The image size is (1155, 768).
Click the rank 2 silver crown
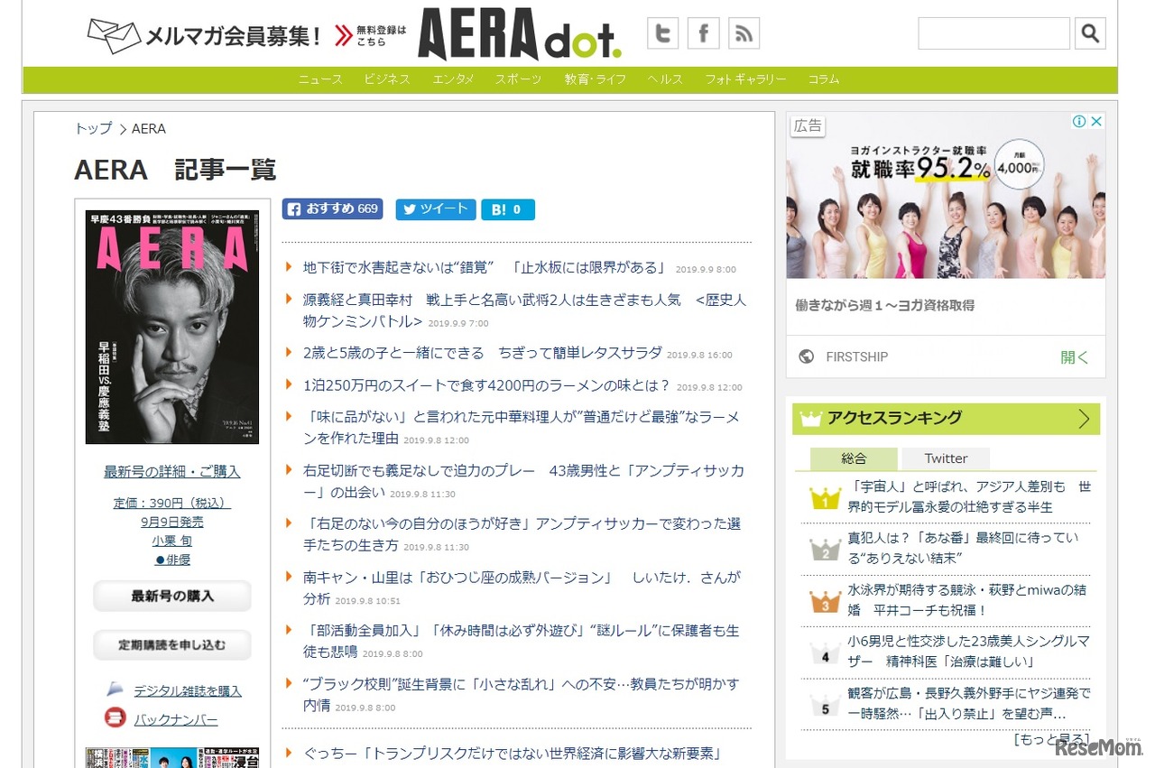(x=825, y=550)
